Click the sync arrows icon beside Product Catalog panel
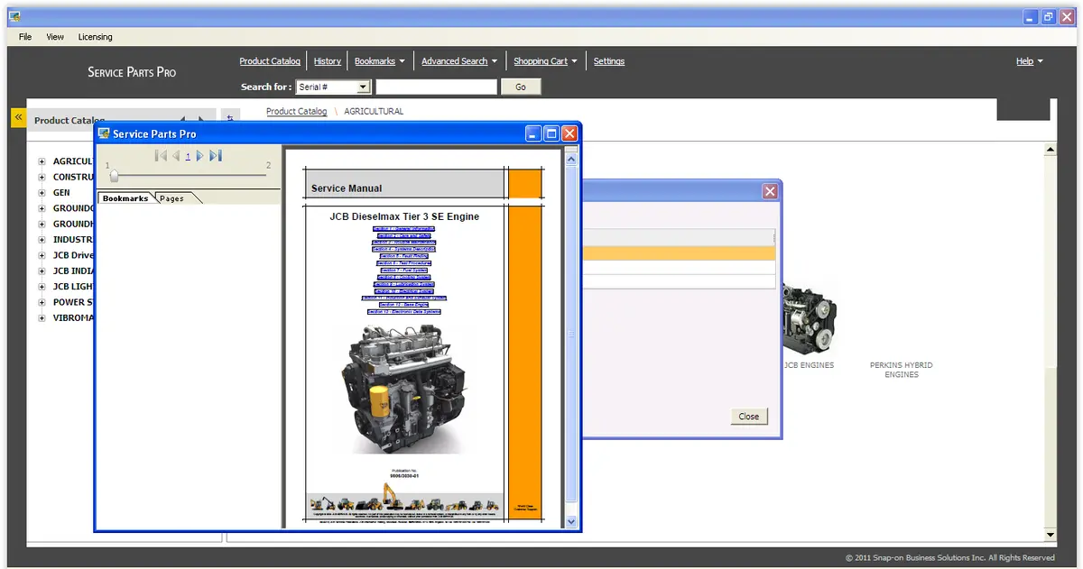1083x569 pixels. (229, 118)
